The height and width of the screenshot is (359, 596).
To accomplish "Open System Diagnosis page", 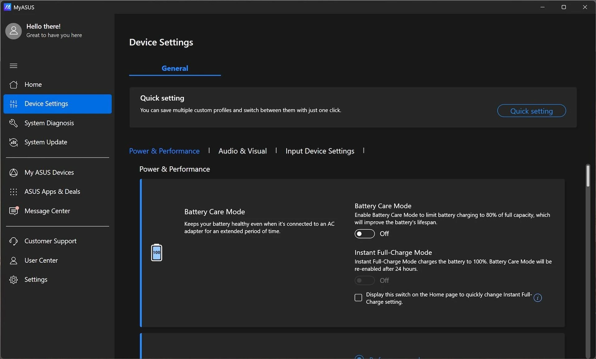I will 57,123.
